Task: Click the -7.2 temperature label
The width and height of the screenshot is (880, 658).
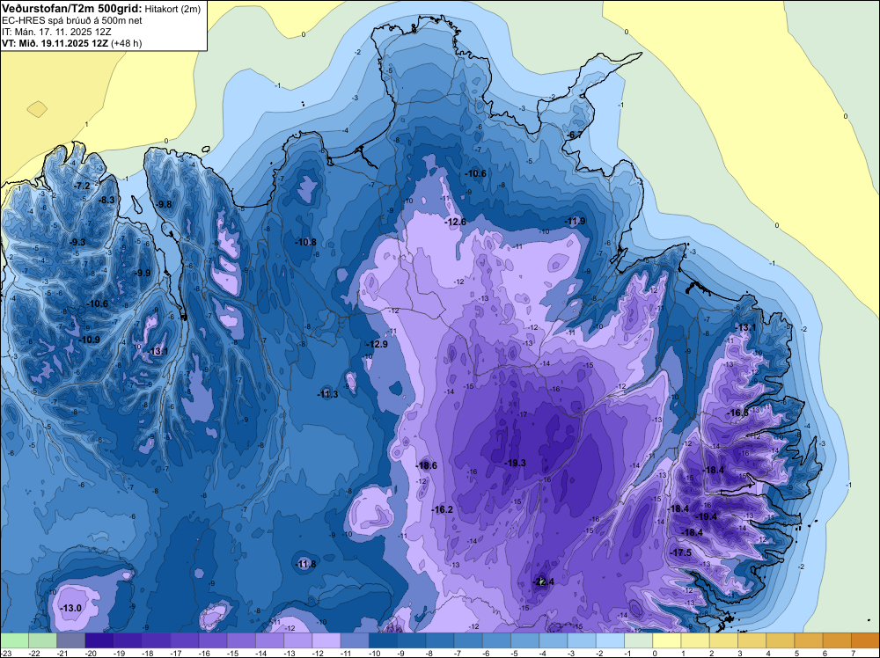Action: 82,186
